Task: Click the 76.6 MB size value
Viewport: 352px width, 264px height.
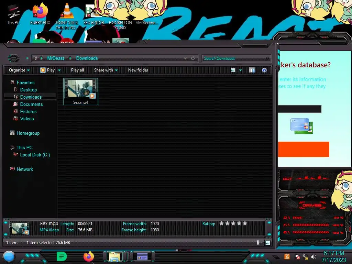Action: point(85,230)
